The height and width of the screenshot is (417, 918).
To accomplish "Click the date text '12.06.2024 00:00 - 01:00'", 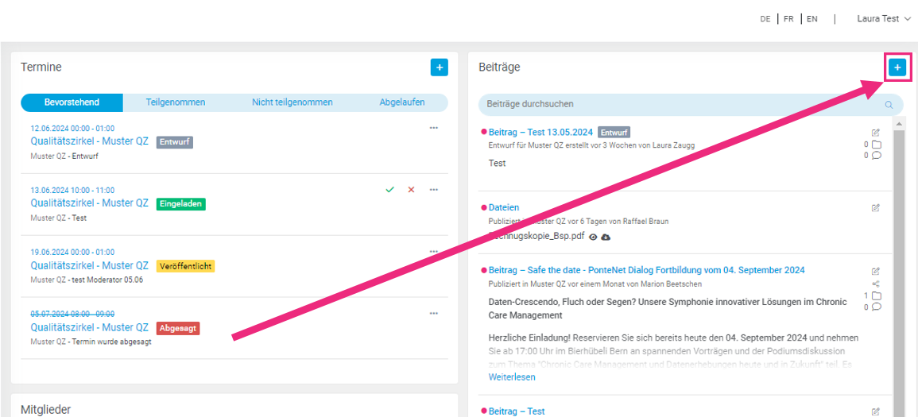I will tap(72, 128).
